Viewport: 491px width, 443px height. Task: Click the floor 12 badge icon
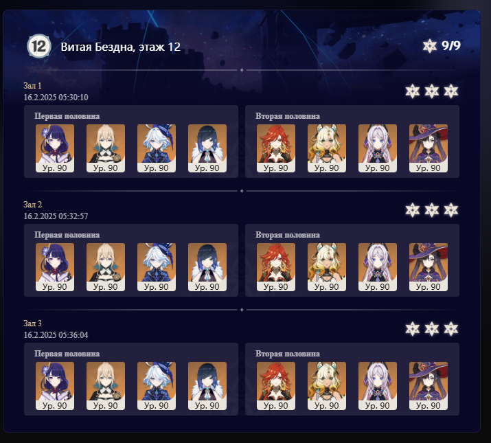coord(39,46)
